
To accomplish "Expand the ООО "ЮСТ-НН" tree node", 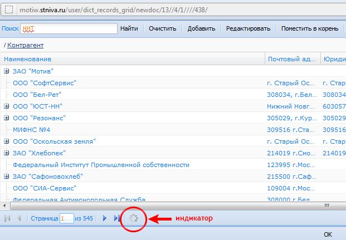I will coord(7,106).
